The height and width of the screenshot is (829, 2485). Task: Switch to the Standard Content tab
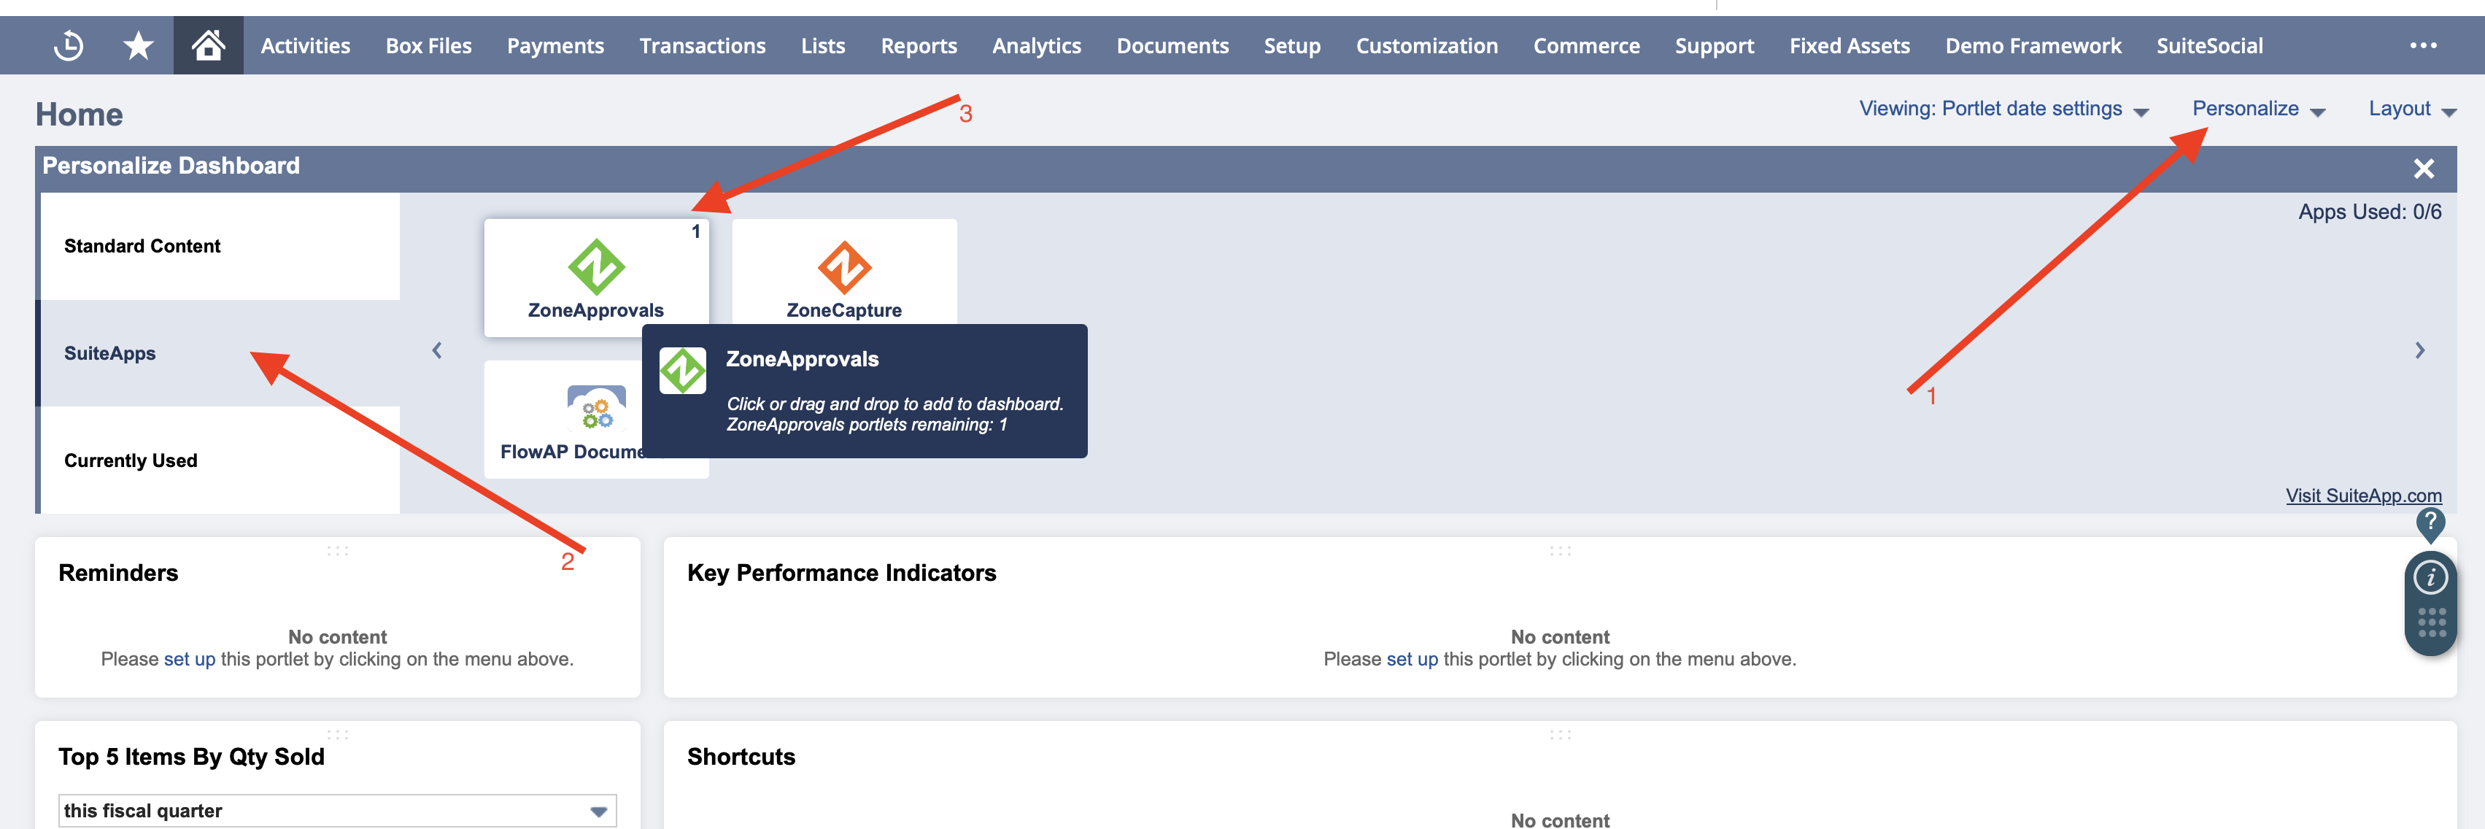coord(220,246)
